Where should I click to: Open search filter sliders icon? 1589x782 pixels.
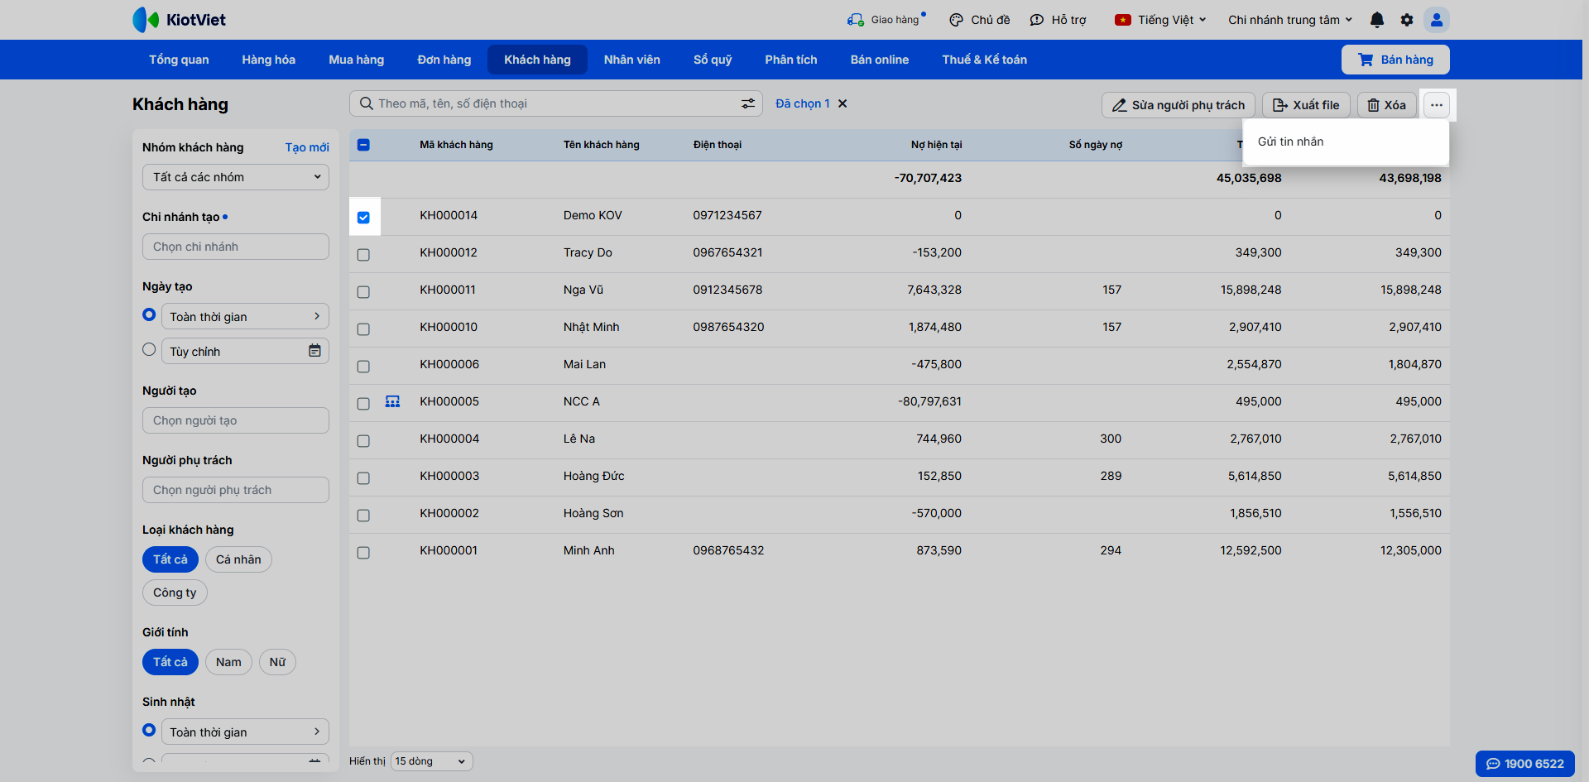748,103
